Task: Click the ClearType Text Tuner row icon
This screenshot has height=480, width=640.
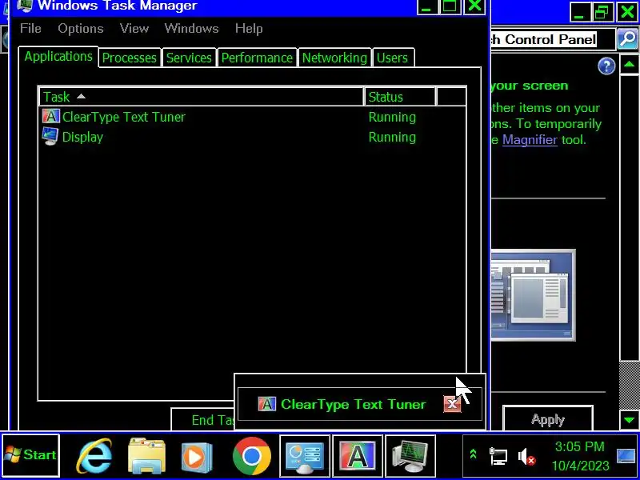Action: (50, 117)
